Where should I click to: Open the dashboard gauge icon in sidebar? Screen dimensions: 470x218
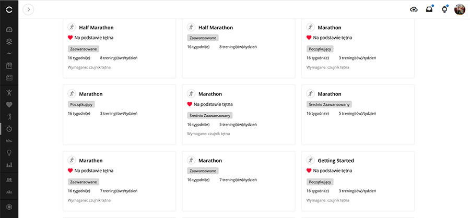pos(9,30)
